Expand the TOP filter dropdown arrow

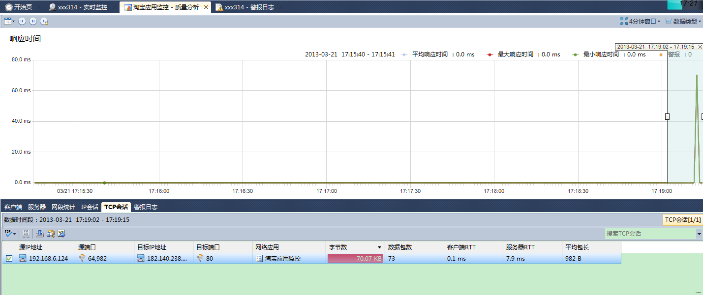click(x=15, y=234)
